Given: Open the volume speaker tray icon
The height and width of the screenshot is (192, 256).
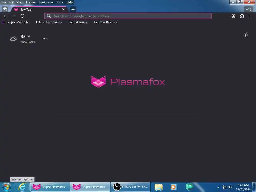Looking at the screenshot, I should [x=230, y=187].
